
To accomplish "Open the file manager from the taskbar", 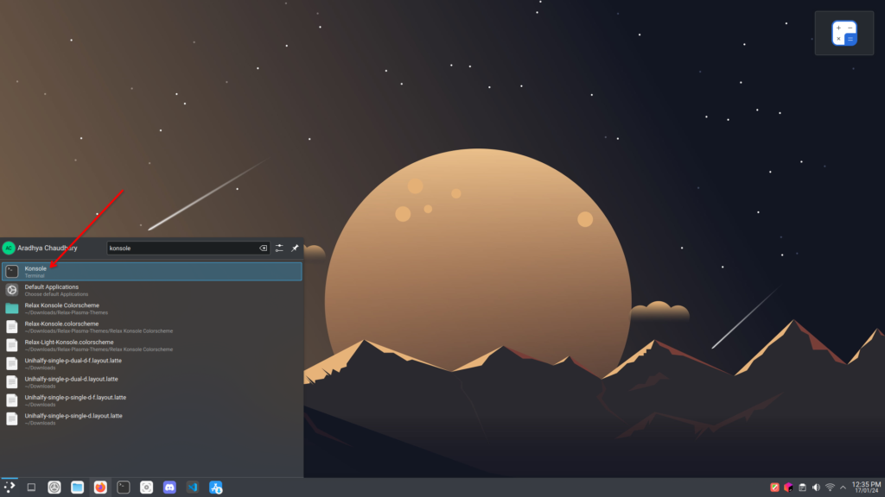I will tap(77, 488).
